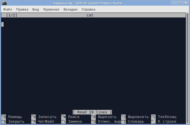Click the ^R ЧитФайл shortcut
Image resolution: width=190 pixels, height=125 pixels.
(x=43, y=121)
